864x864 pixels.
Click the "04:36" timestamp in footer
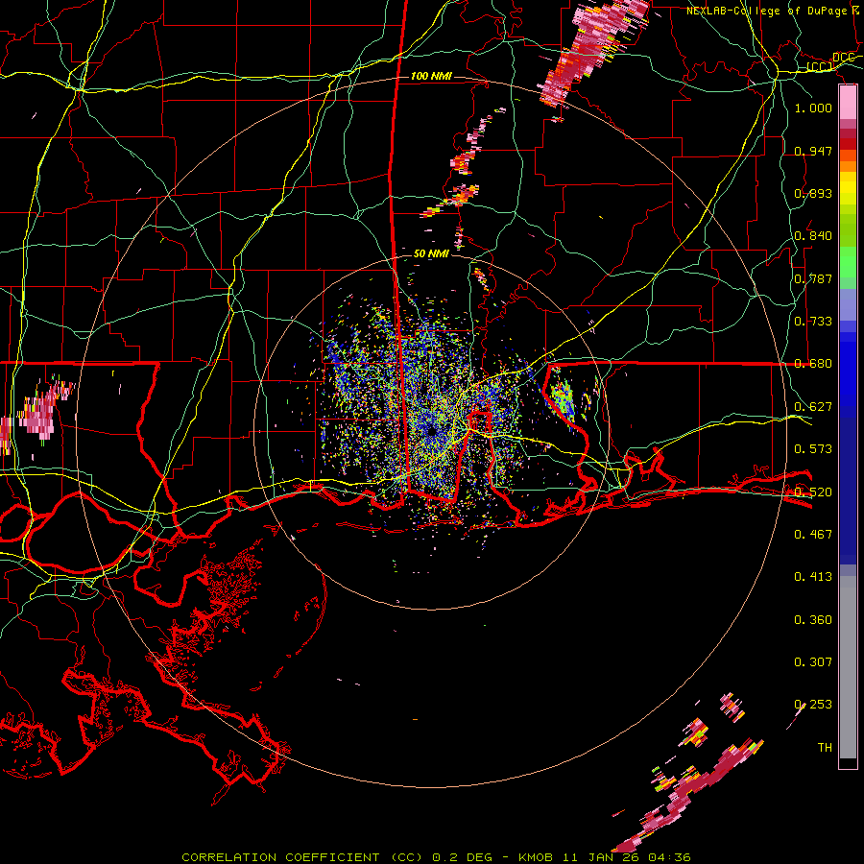669,857
